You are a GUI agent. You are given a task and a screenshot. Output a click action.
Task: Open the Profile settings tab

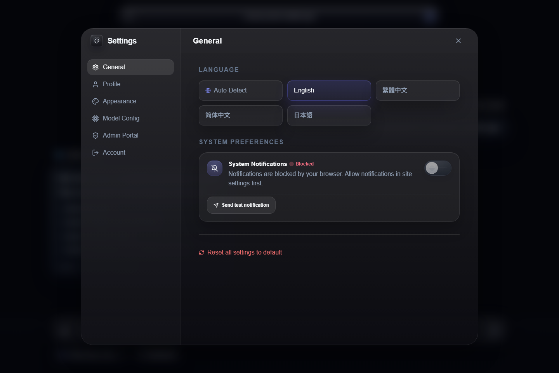[x=130, y=84]
